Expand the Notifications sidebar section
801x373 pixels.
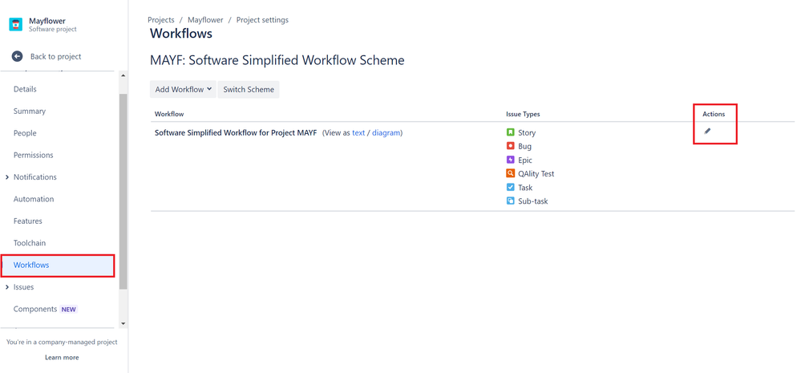(7, 177)
